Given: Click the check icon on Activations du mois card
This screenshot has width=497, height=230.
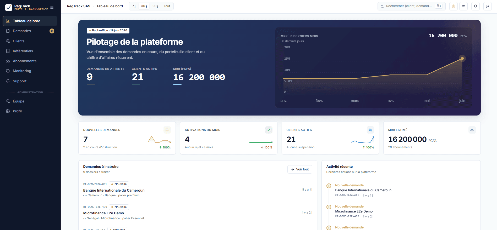Looking at the screenshot, I should [269, 130].
